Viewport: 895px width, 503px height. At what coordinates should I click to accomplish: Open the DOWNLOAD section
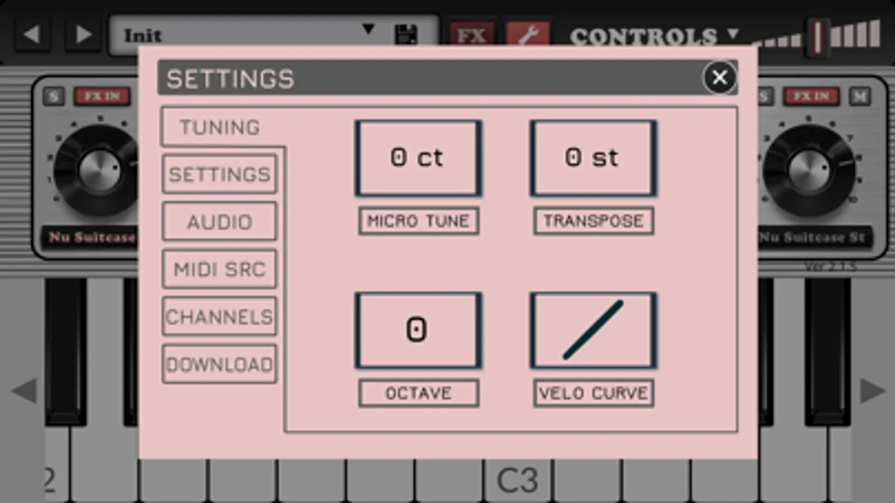point(219,364)
